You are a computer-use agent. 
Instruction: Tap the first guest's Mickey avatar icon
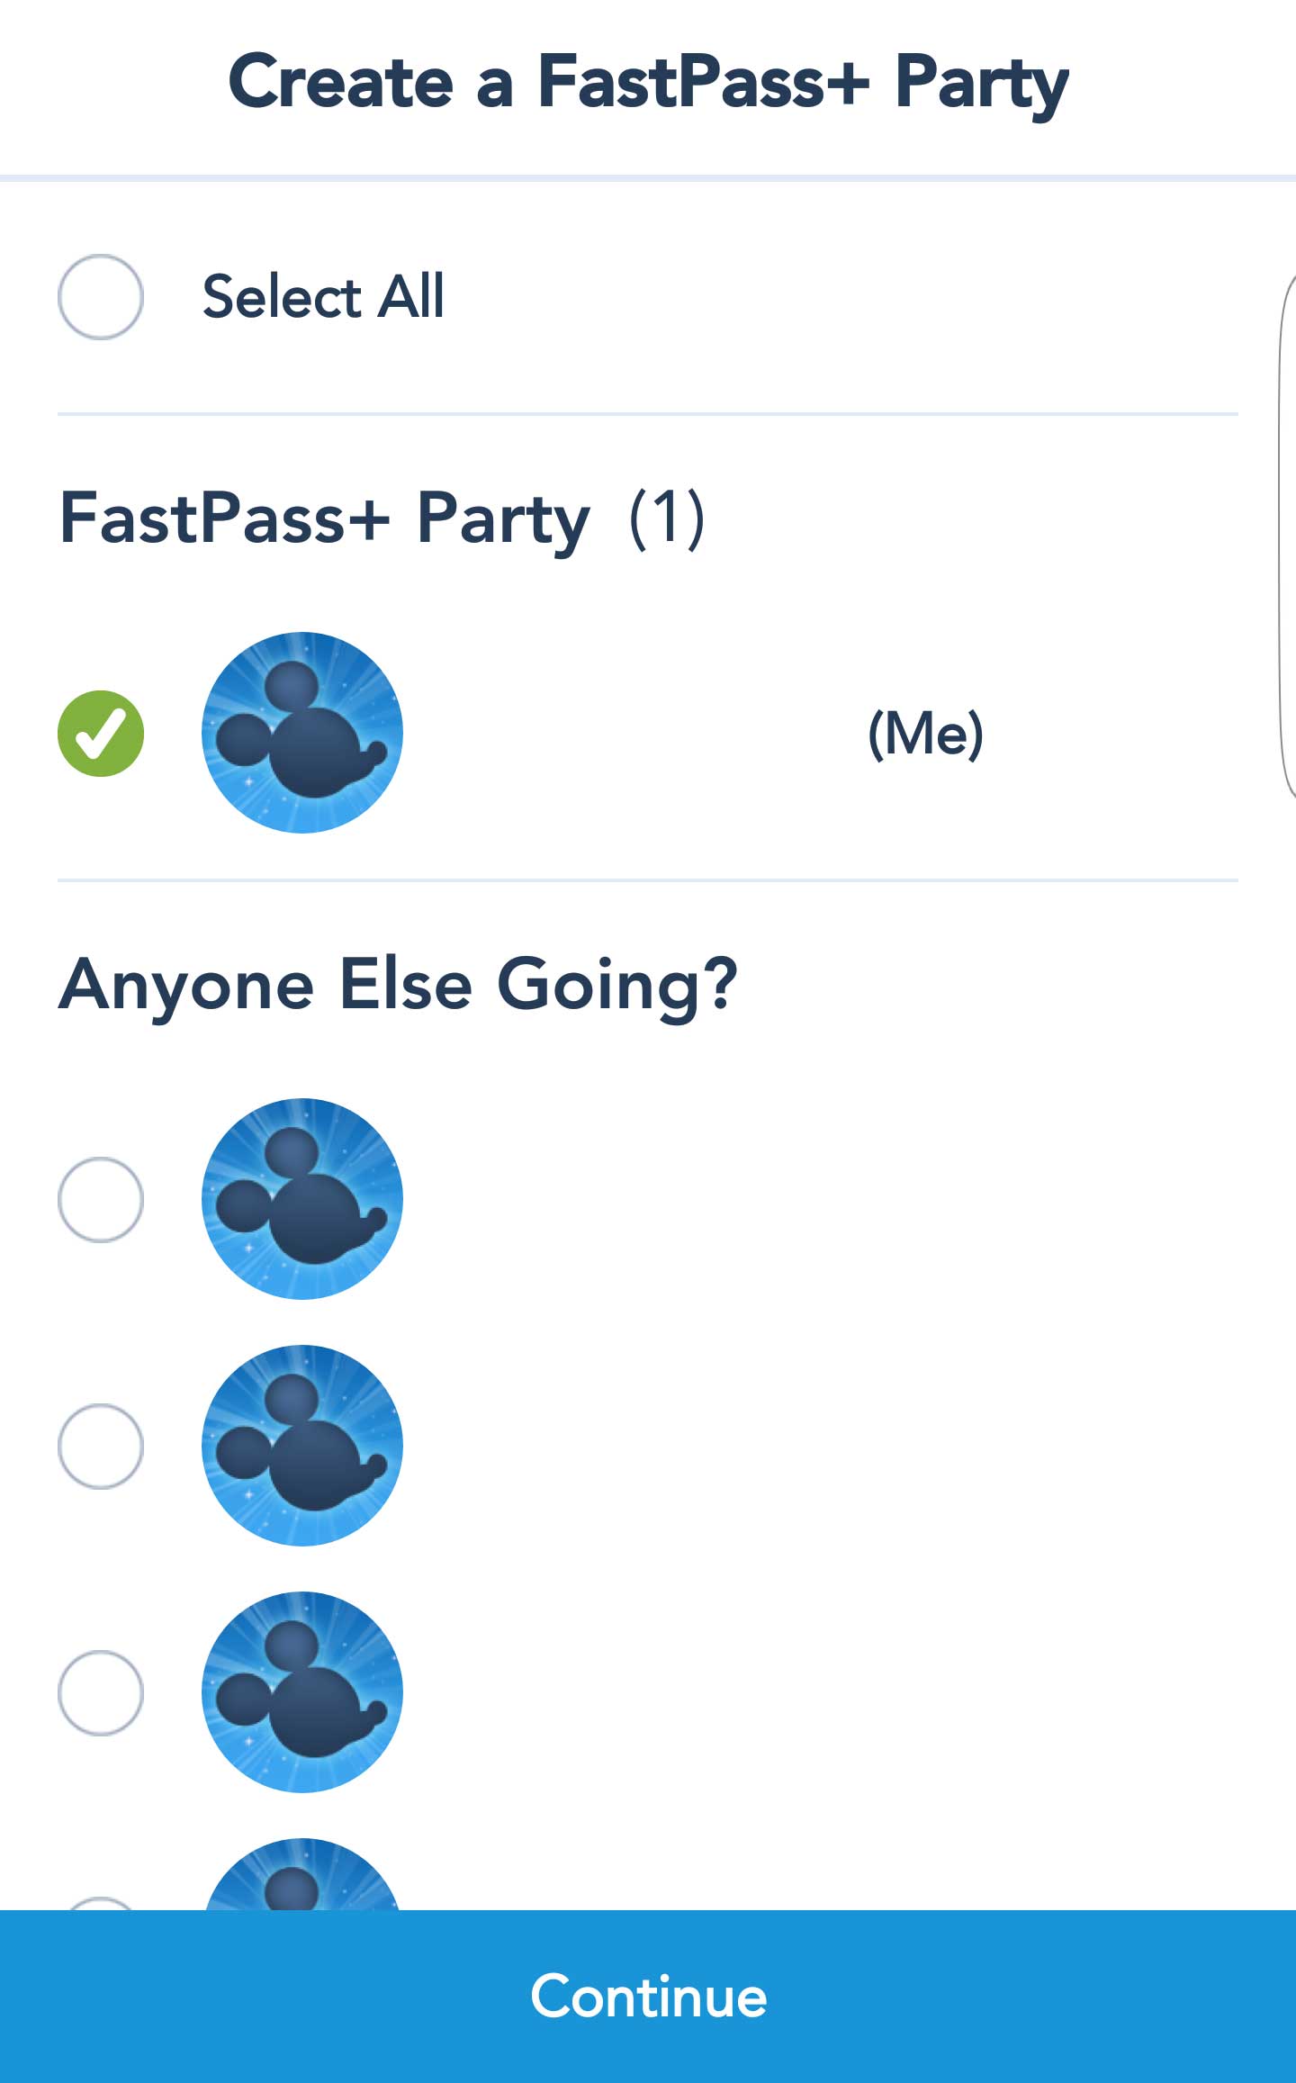(x=302, y=1199)
